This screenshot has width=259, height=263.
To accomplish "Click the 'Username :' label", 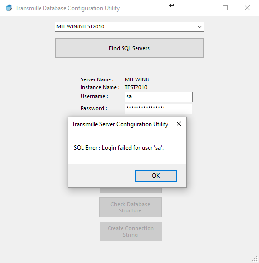I will [94, 96].
